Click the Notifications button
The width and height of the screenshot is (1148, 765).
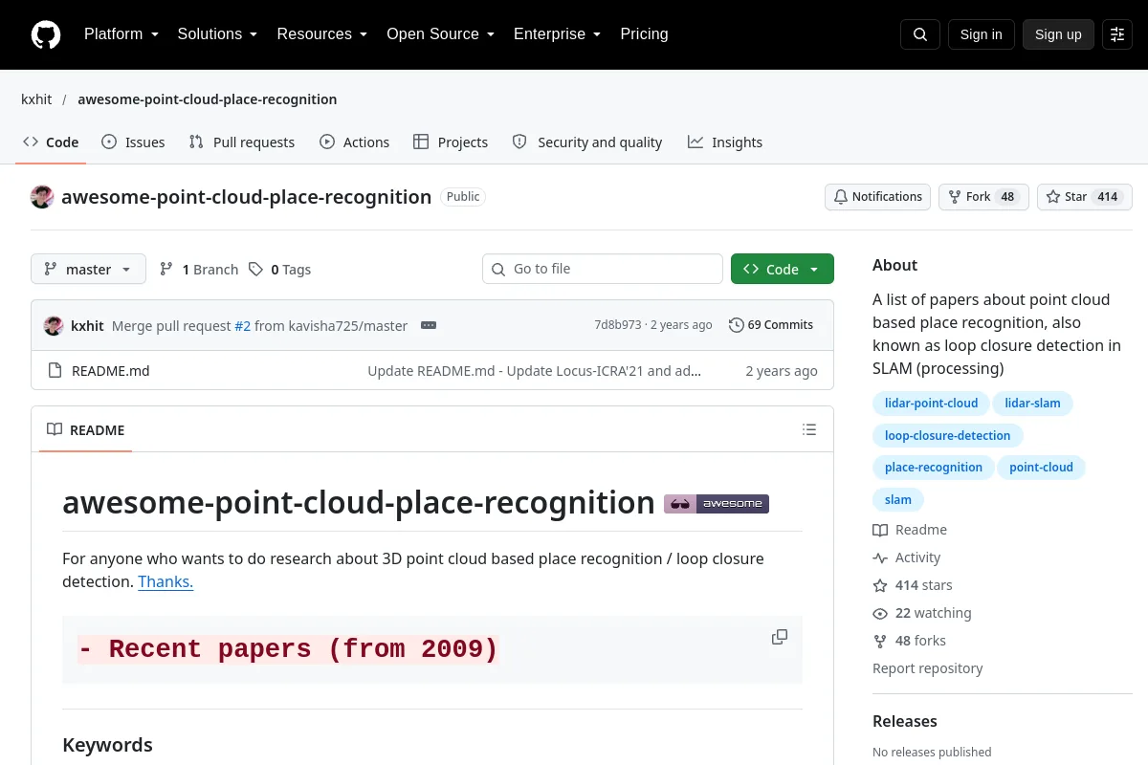pyautogui.click(x=877, y=197)
